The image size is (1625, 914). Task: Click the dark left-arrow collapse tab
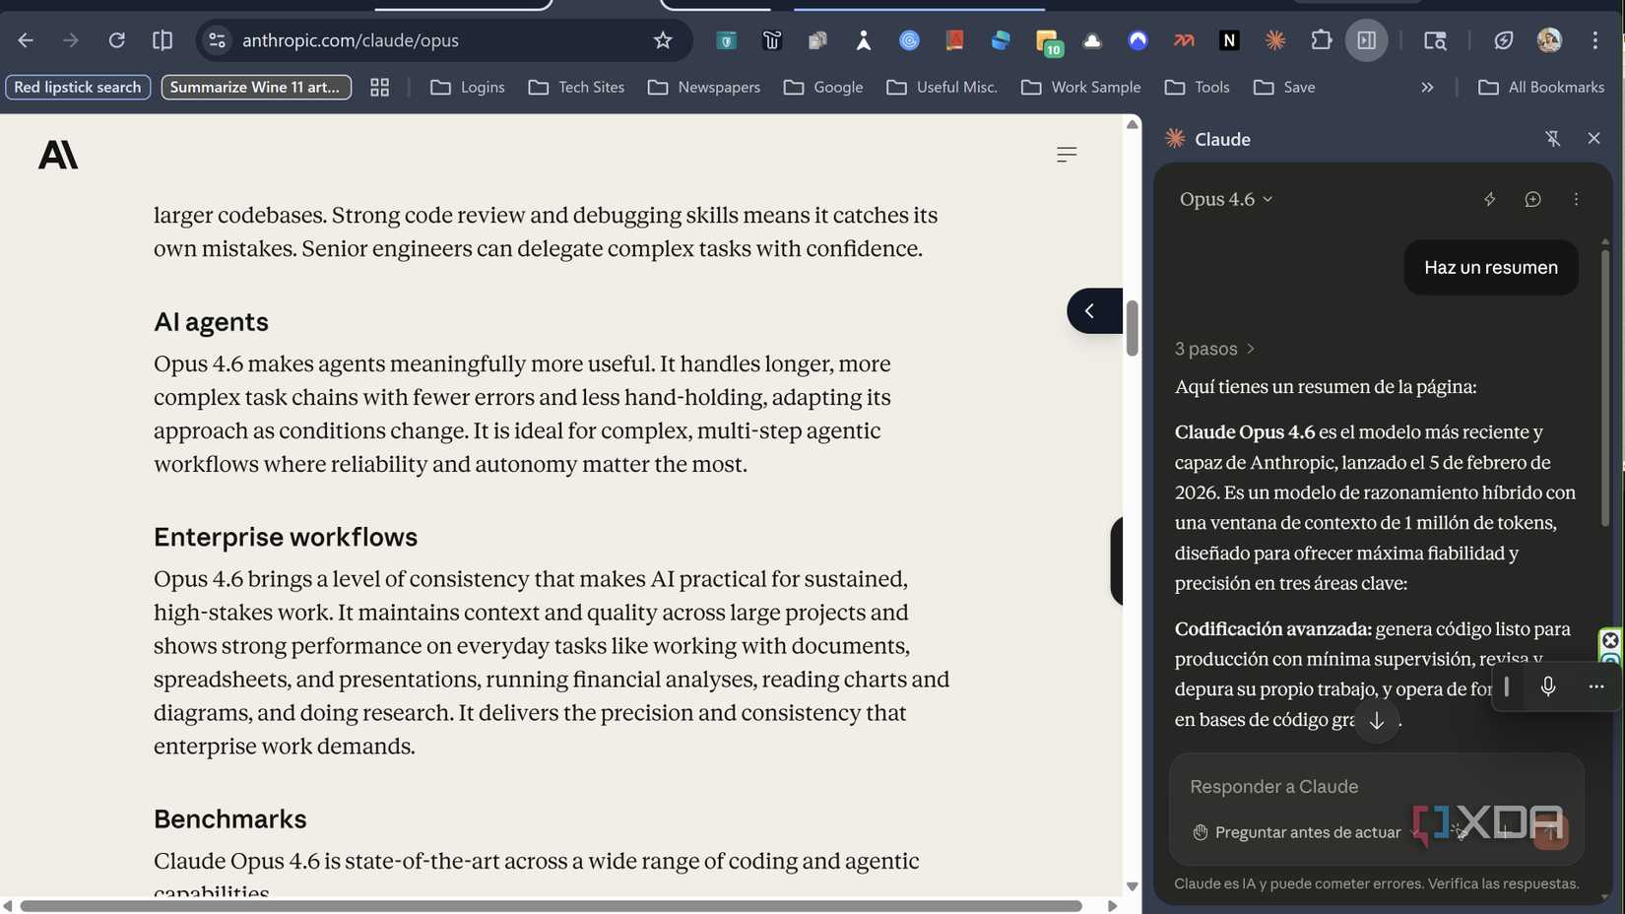[x=1093, y=311]
